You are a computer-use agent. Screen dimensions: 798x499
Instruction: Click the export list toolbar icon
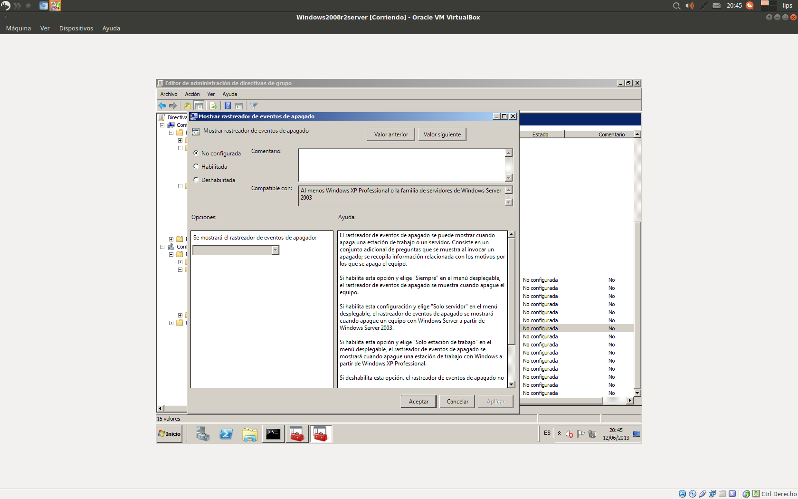point(213,106)
